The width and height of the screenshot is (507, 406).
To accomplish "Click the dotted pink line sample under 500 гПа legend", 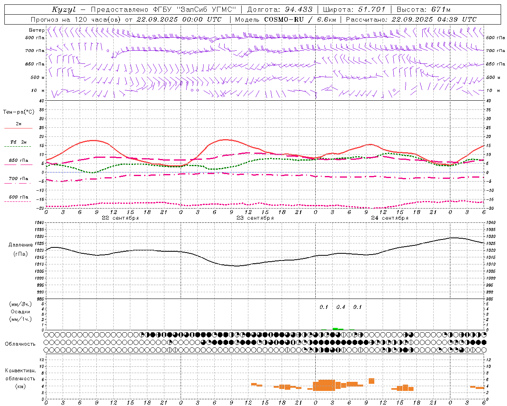I will 17,201.
